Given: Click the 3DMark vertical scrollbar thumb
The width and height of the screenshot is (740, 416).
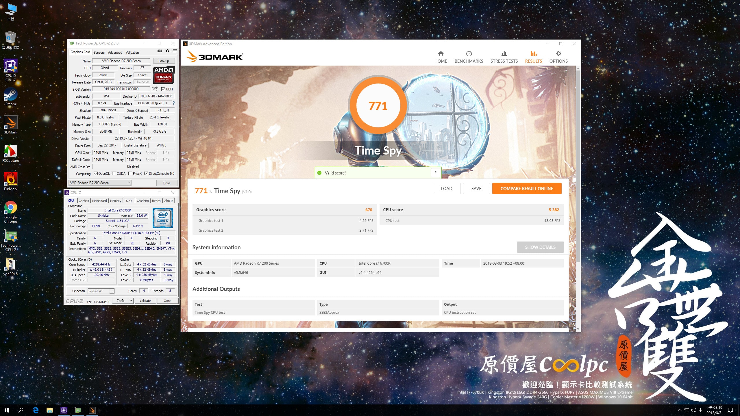Looking at the screenshot, I should 578,166.
